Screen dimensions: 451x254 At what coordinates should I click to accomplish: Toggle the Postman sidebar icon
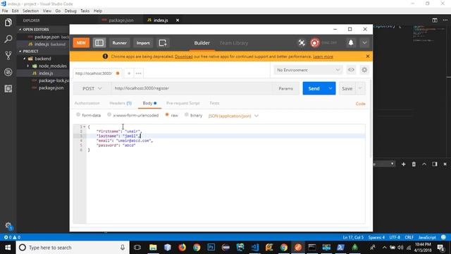99,43
